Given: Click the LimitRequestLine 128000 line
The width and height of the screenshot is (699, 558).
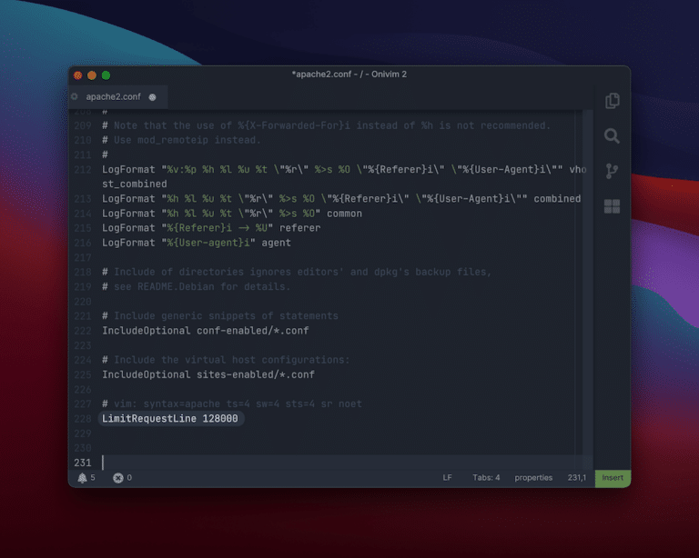Looking at the screenshot, I should (170, 419).
